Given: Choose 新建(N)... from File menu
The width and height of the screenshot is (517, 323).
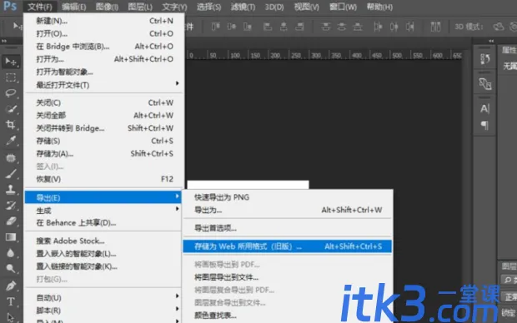Looking at the screenshot, I should coord(104,21).
